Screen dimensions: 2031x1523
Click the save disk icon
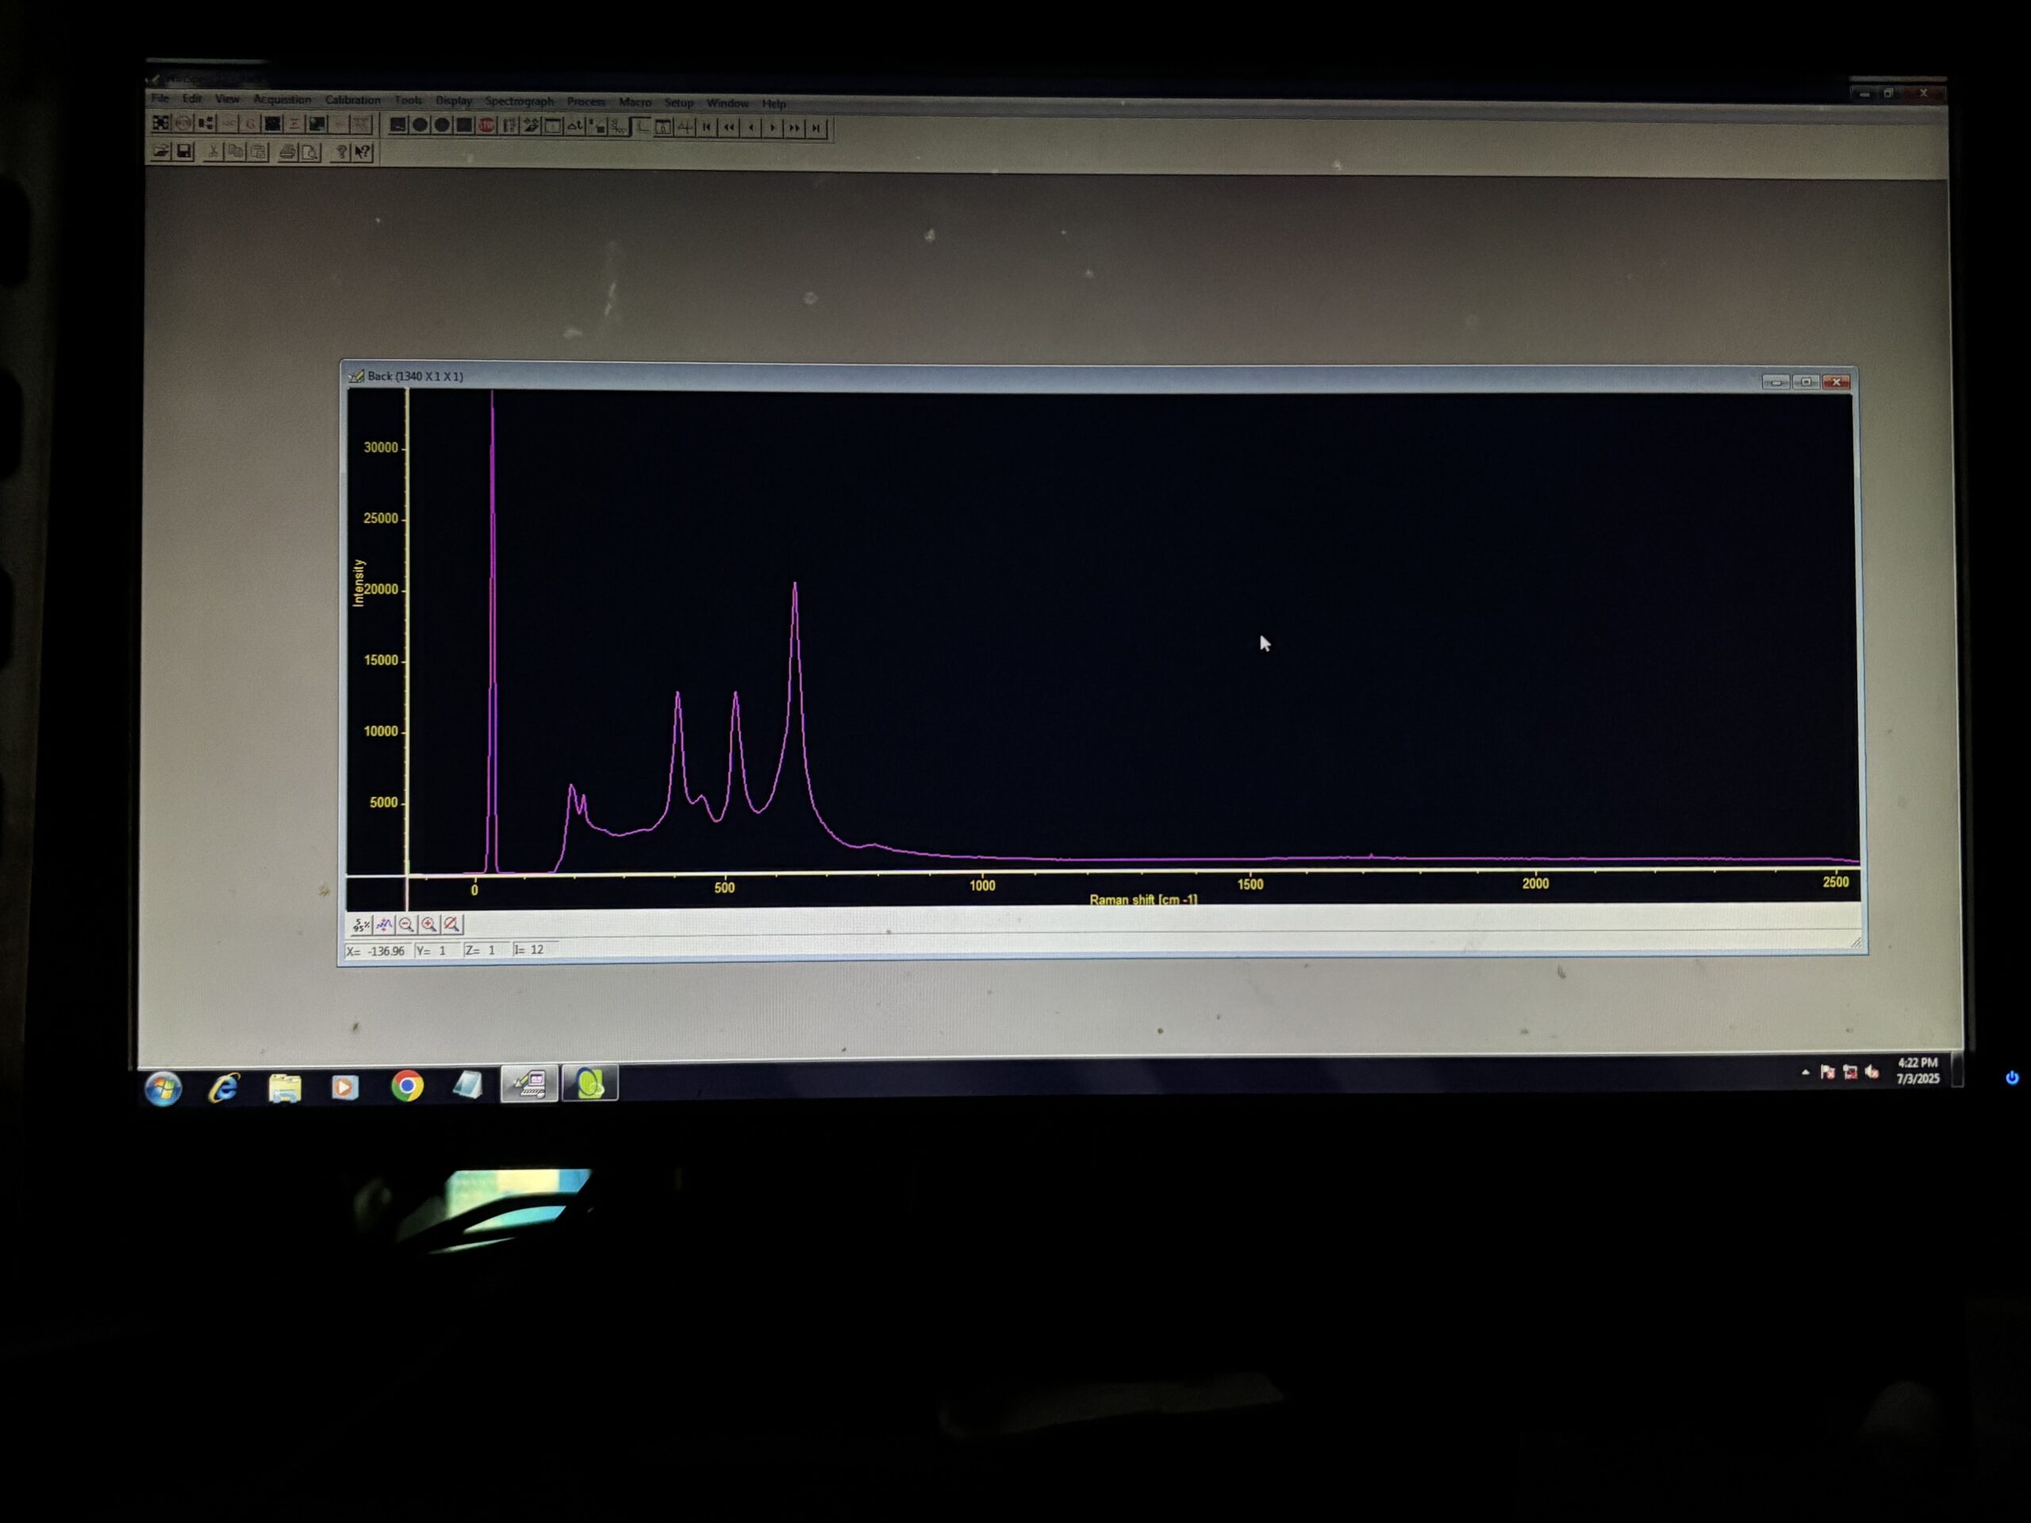[x=183, y=151]
